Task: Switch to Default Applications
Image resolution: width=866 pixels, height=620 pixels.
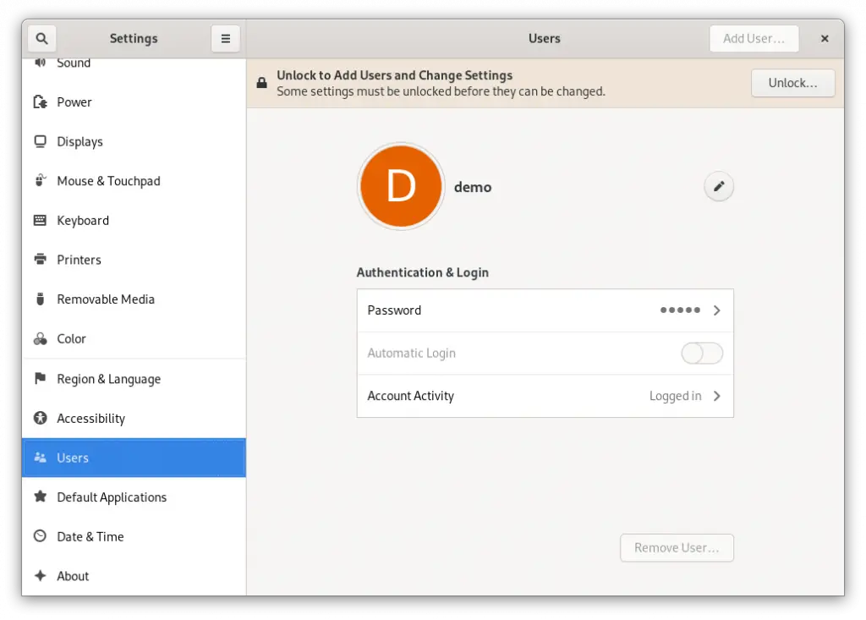Action: 111,497
